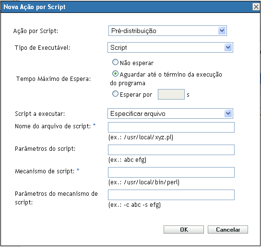261x247 pixels.
Task: Click the Script a executar label text
Action: (x=40, y=114)
